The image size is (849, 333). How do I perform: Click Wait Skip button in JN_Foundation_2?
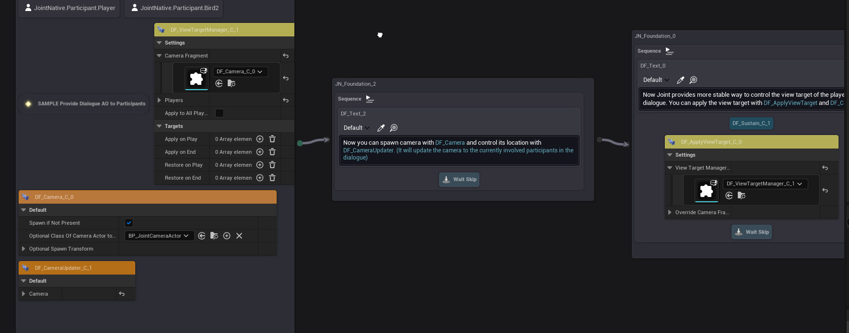pyautogui.click(x=459, y=180)
